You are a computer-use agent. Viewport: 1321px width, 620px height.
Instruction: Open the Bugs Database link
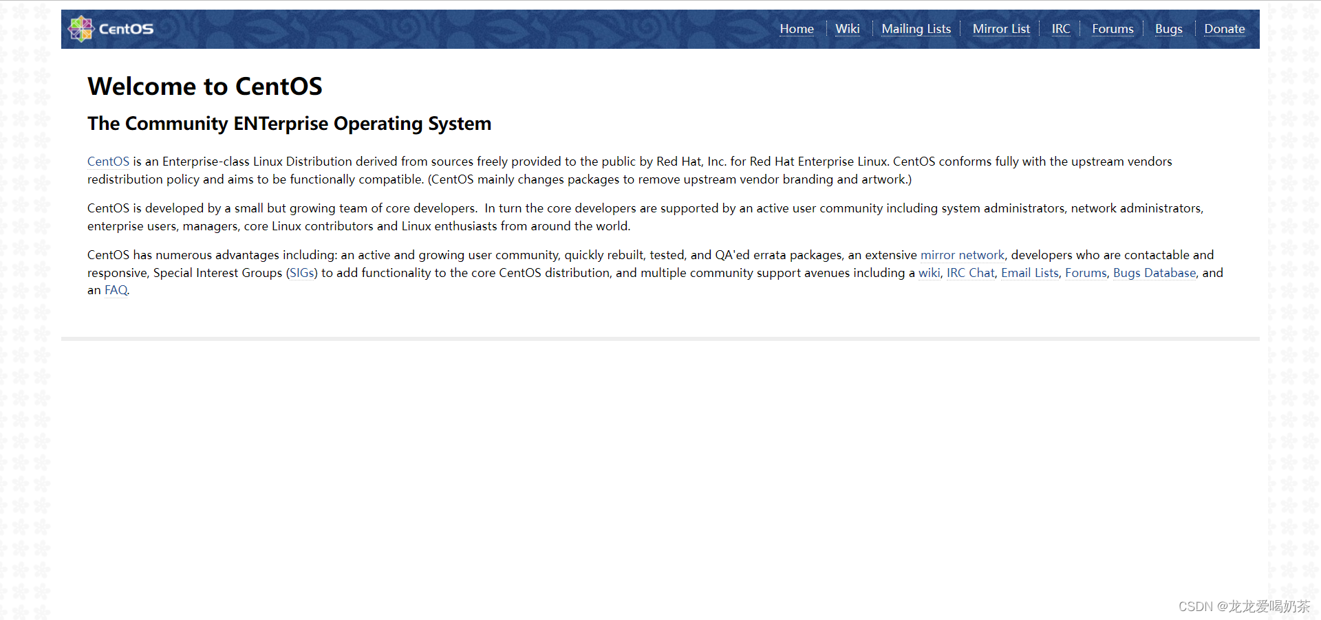click(1154, 273)
